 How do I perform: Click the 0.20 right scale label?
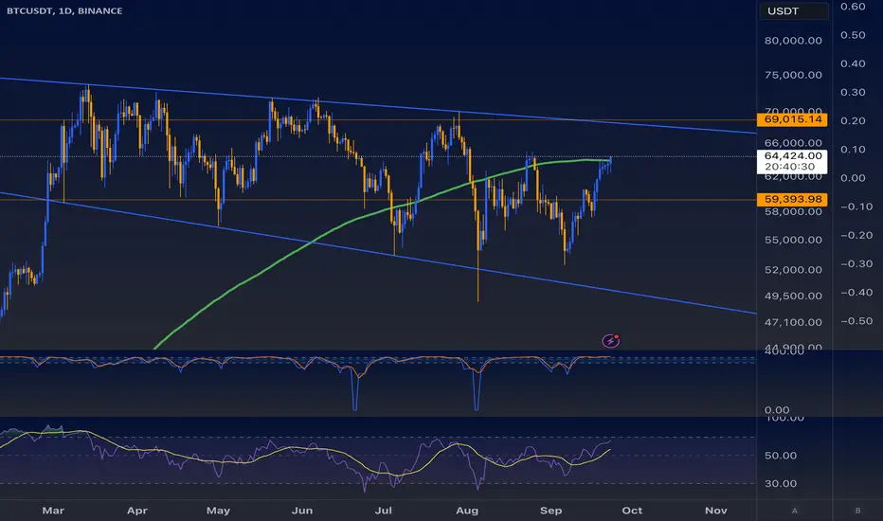(853, 121)
